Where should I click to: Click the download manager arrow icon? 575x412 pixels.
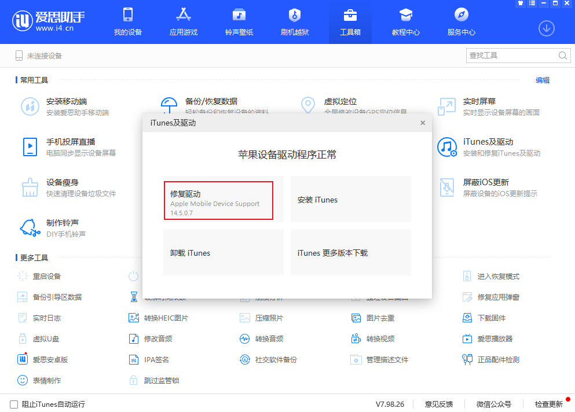[546, 27]
